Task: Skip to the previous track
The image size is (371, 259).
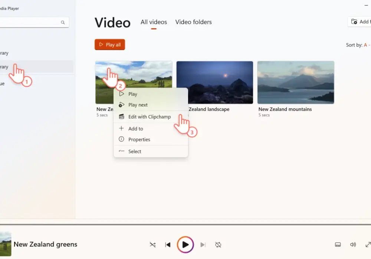Action: point(168,245)
